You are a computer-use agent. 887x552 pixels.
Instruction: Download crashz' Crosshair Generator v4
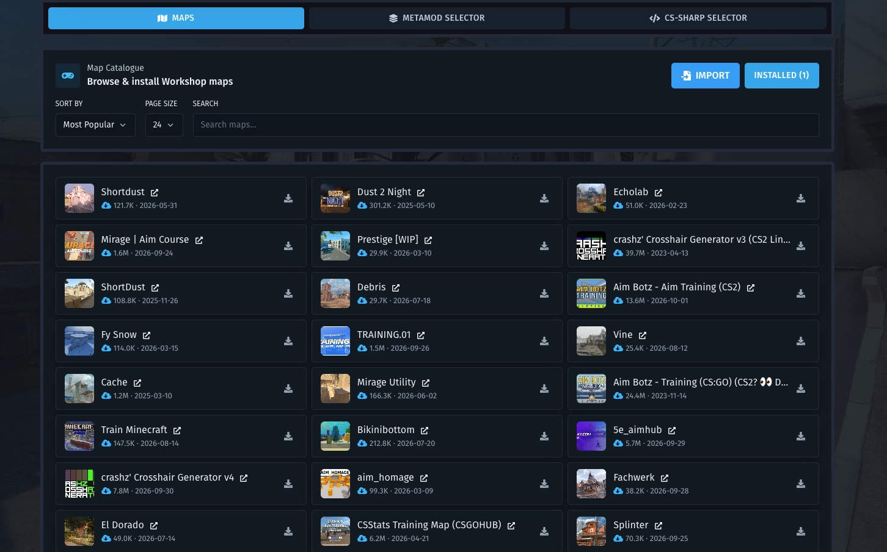point(288,484)
